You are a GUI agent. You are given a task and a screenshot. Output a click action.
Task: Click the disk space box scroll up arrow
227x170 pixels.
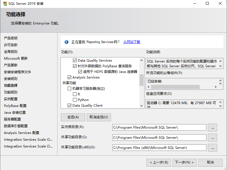[x=220, y=102]
